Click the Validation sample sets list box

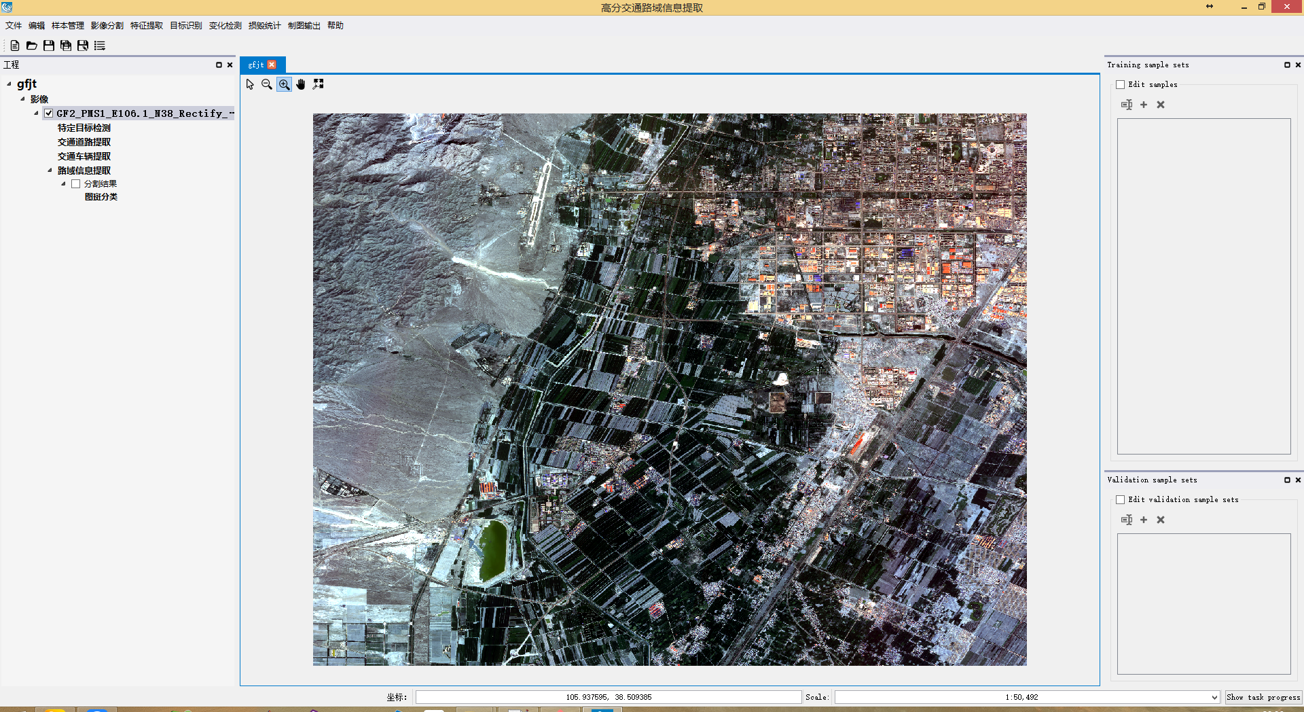(x=1204, y=604)
